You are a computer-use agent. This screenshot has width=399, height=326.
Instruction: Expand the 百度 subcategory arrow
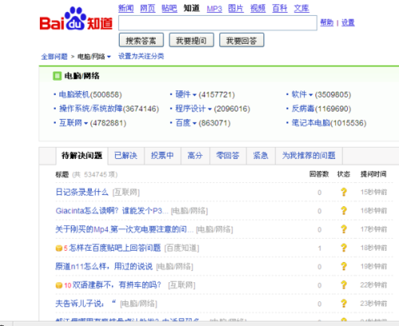[195, 123]
